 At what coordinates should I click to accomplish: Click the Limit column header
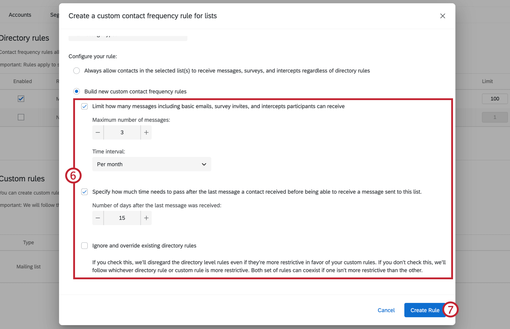(x=487, y=81)
